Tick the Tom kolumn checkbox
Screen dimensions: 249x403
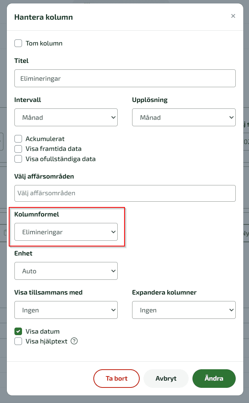(x=18, y=43)
